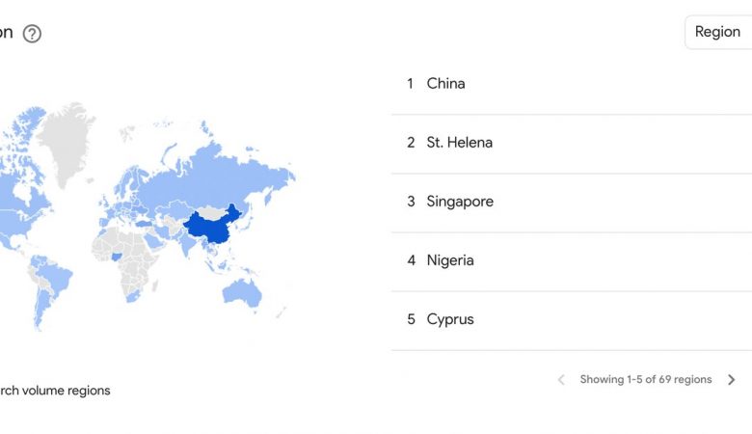Open Cyprus region entry
The height and width of the screenshot is (434, 752).
(x=571, y=320)
